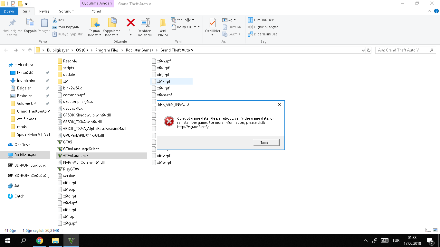Image resolution: width=440 pixels, height=247 pixels.
Task: Click the back navigation arrow
Action: point(6,50)
